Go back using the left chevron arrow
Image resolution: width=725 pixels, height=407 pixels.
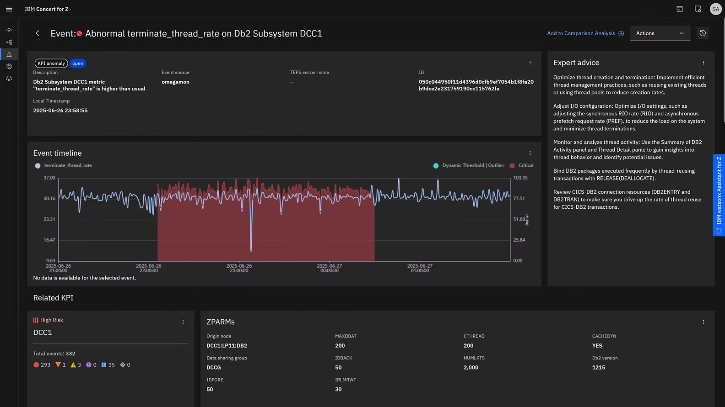click(x=38, y=33)
